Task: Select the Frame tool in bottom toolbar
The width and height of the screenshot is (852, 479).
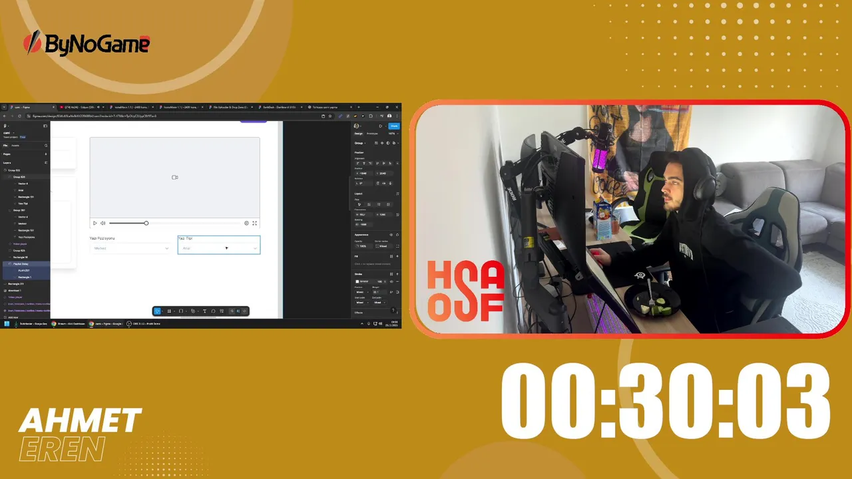Action: 169,311
